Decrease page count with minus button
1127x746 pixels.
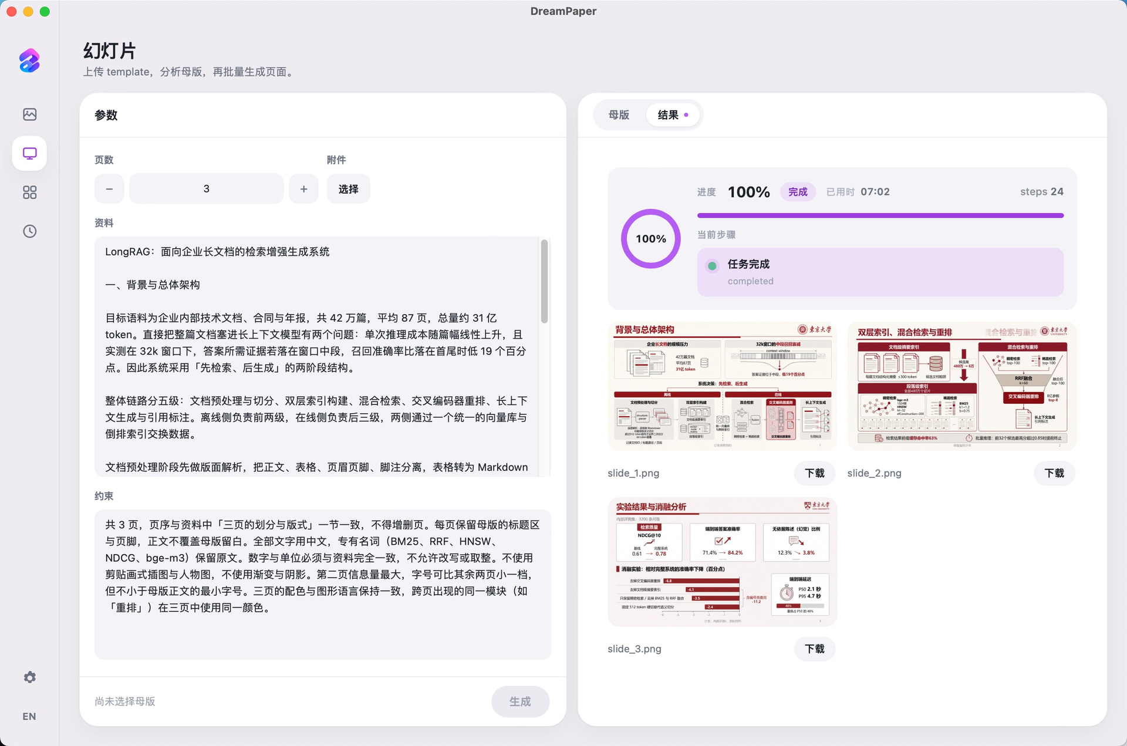click(x=109, y=189)
